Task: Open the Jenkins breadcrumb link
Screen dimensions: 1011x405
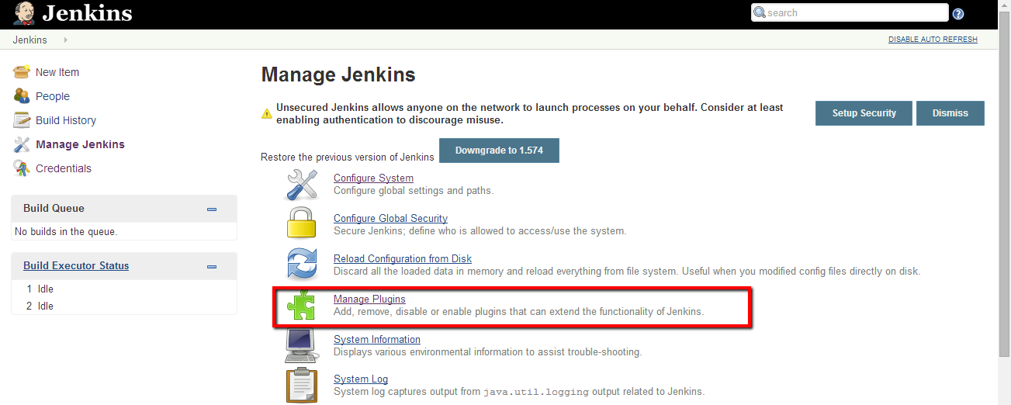Action: click(30, 40)
